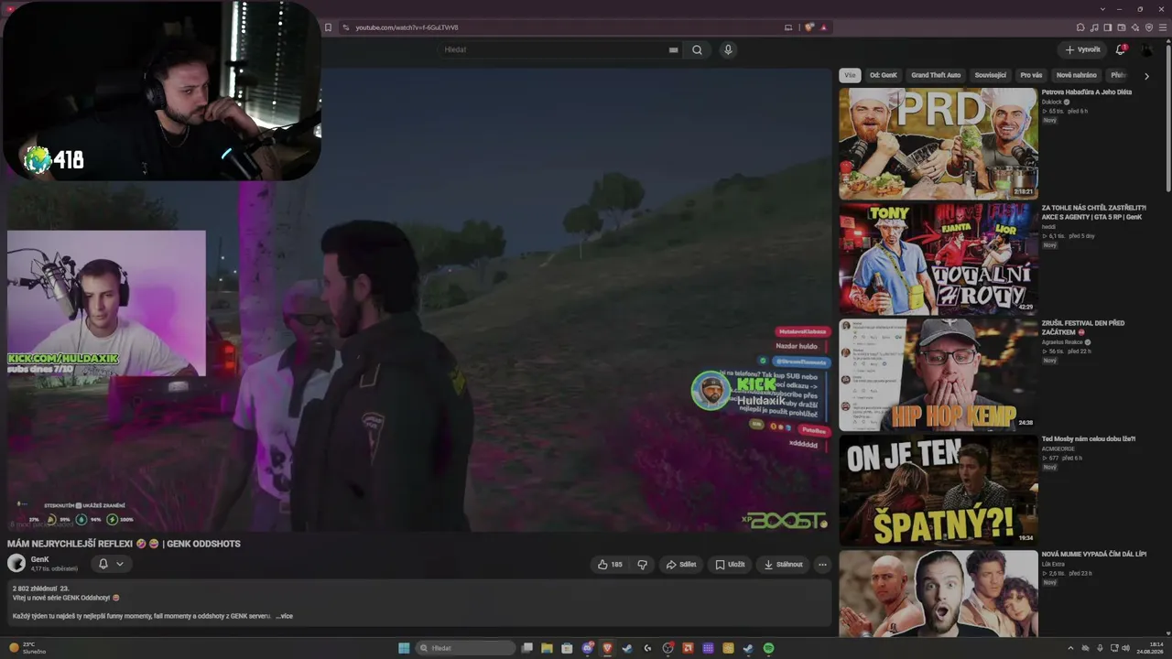The width and height of the screenshot is (1172, 659).
Task: Select the "Související" filter chip
Action: point(991,75)
